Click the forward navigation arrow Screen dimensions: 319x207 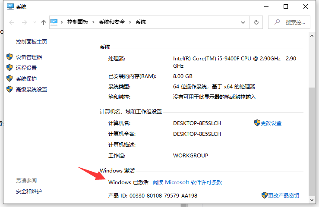click(x=24, y=22)
